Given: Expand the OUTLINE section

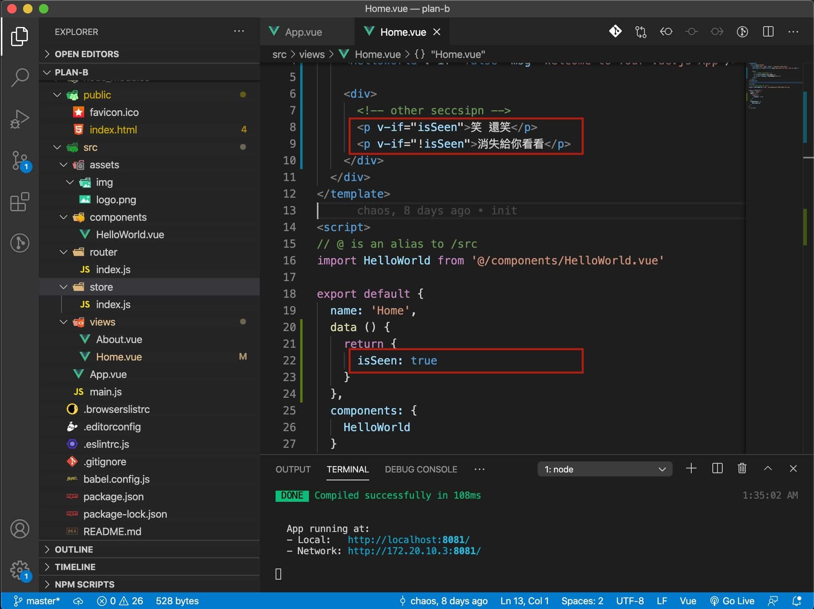Looking at the screenshot, I should point(74,549).
